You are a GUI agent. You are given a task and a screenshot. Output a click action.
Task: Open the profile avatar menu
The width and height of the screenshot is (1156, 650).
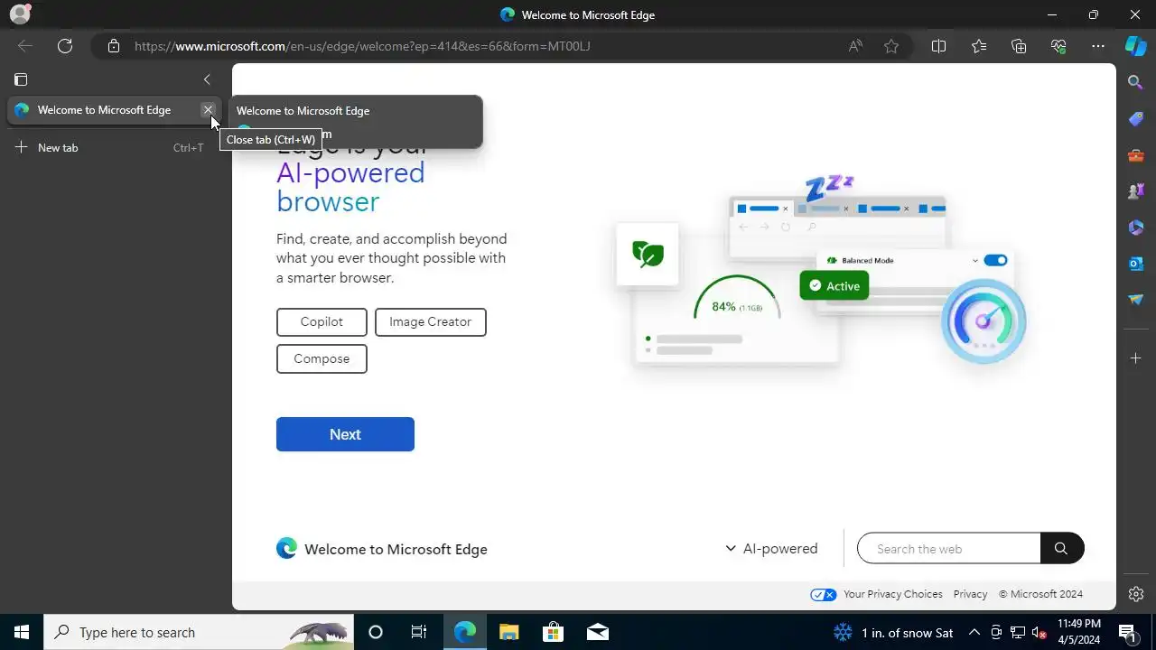tap(19, 14)
